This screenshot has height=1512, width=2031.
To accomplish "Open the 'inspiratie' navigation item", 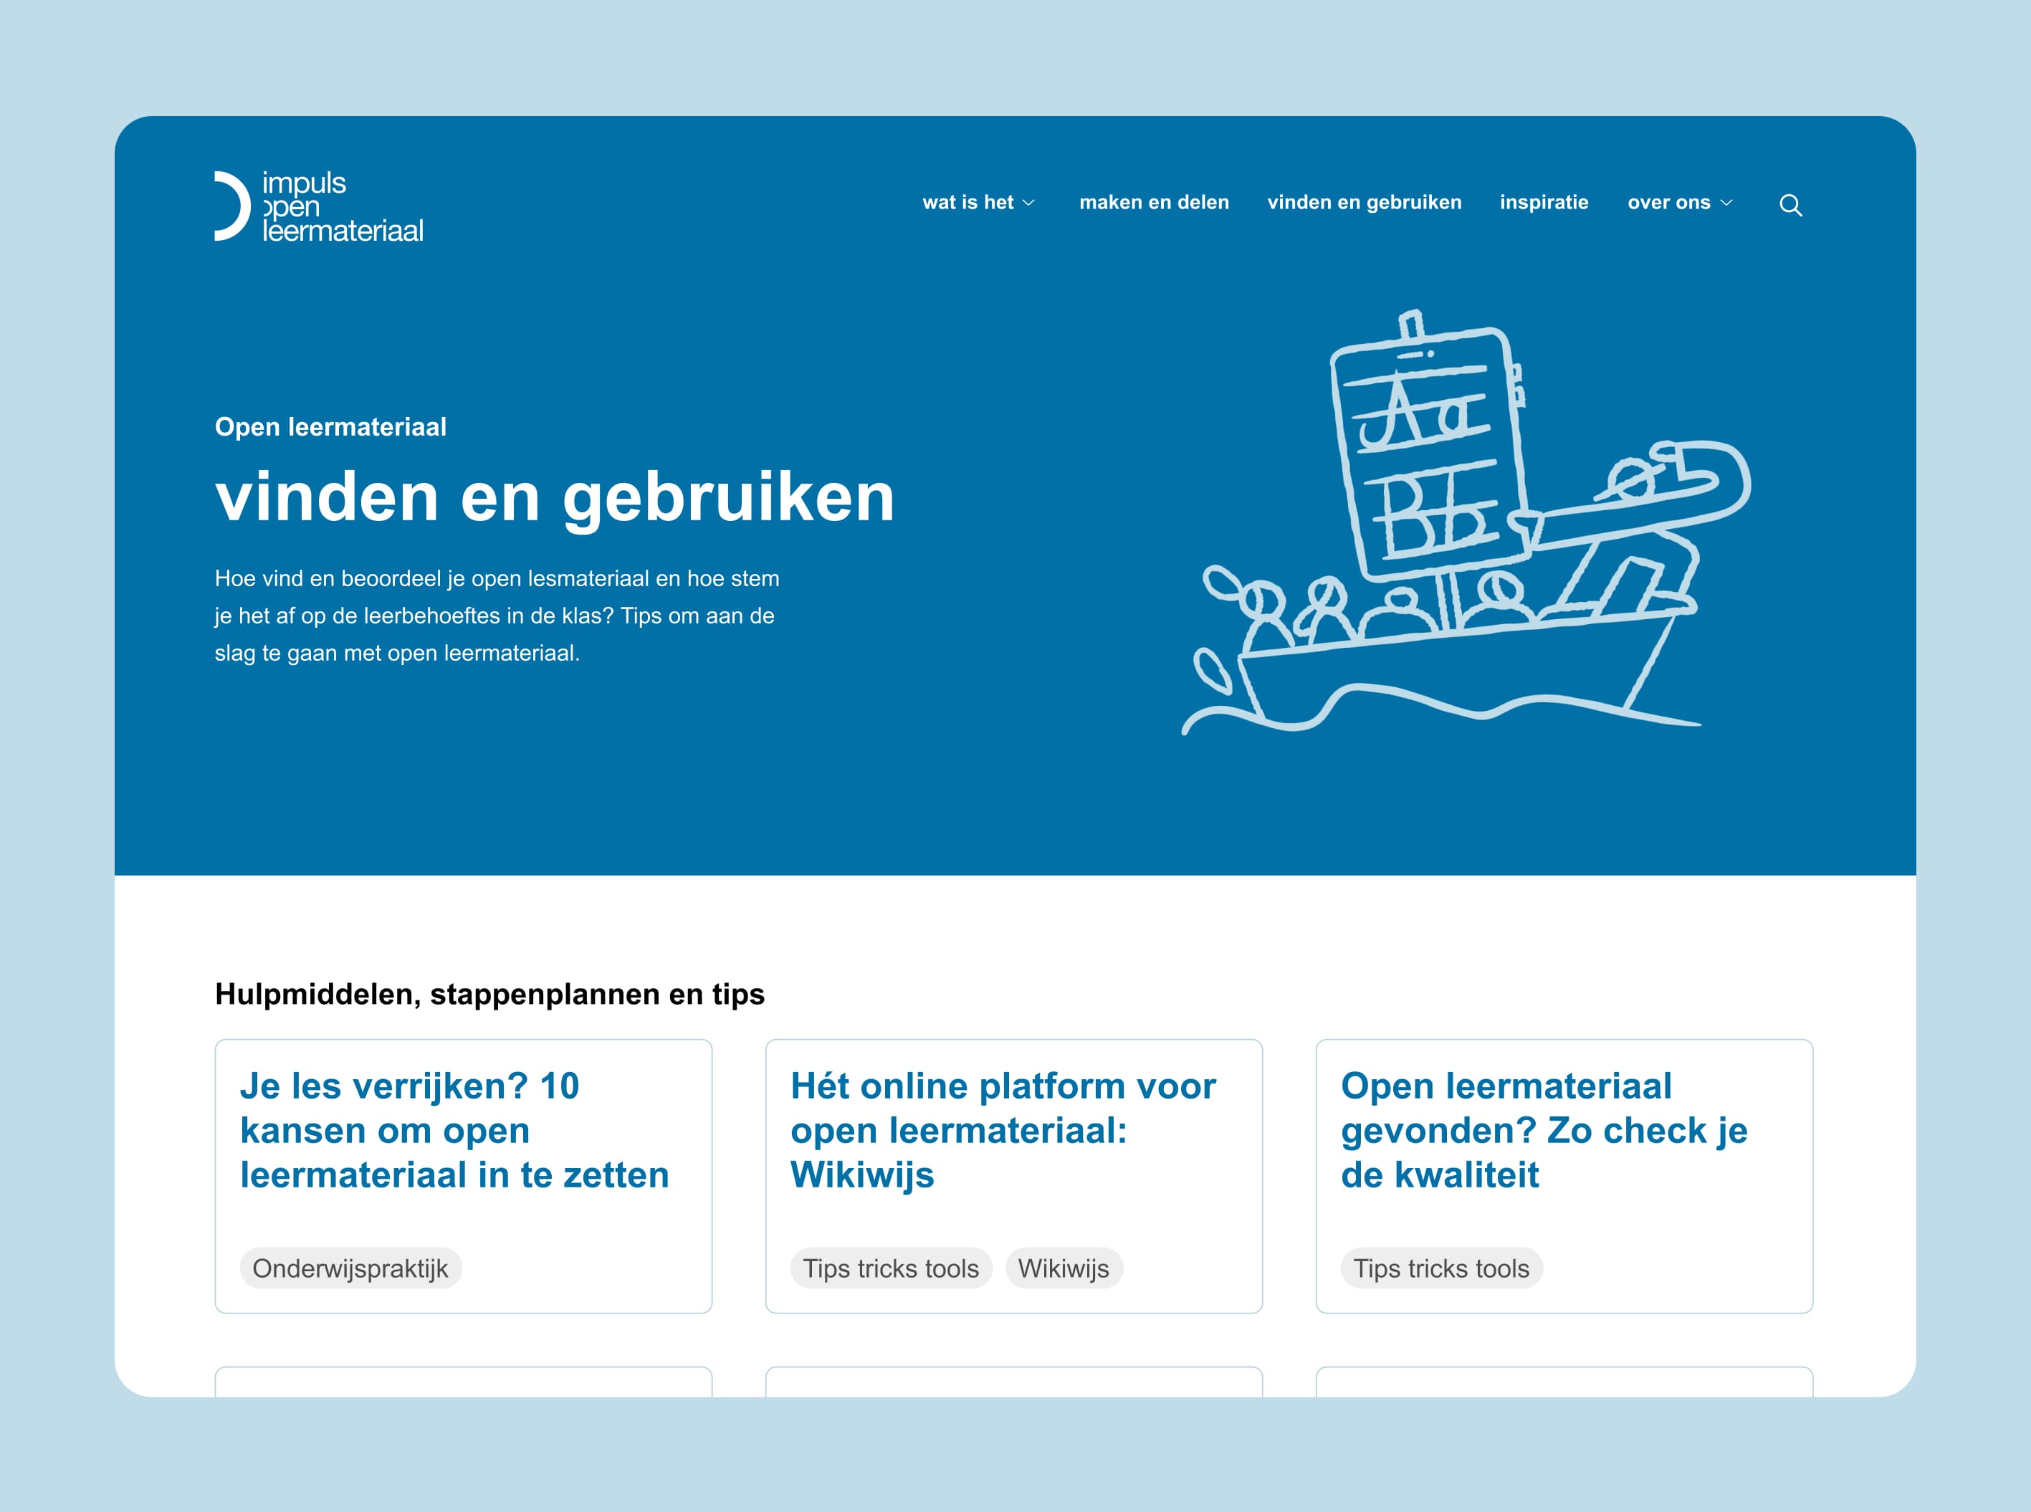I will tap(1544, 204).
